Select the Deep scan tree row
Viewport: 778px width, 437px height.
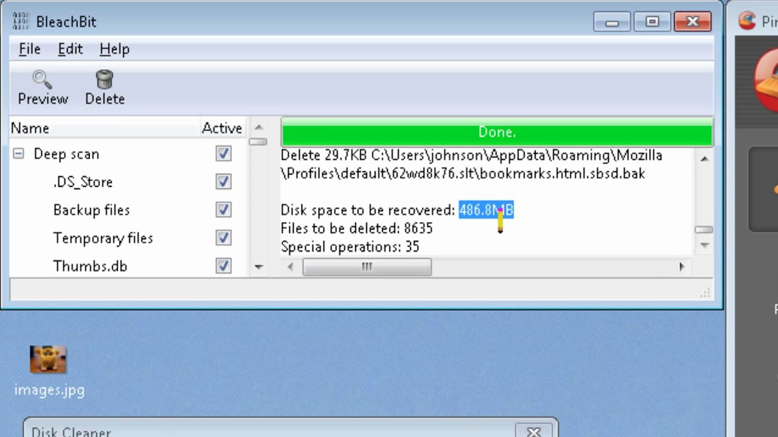pyautogui.click(x=128, y=154)
